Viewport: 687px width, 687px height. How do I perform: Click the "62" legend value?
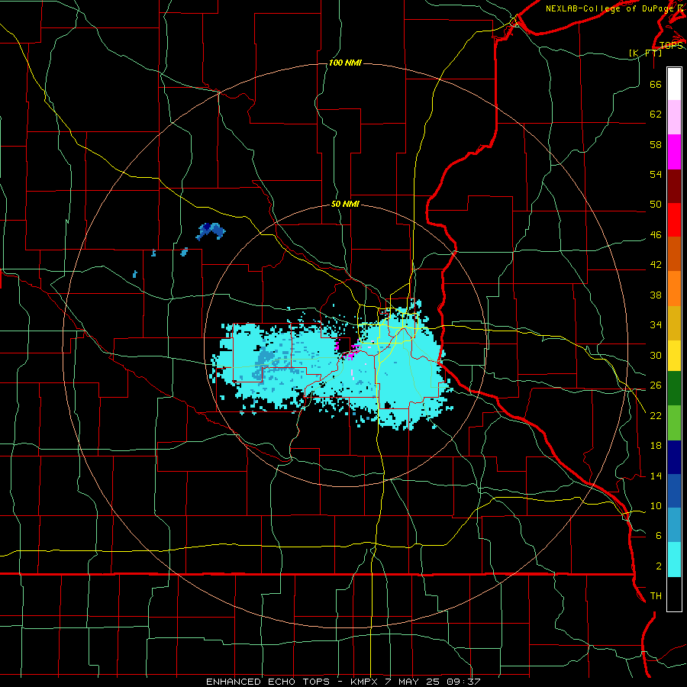(x=656, y=114)
